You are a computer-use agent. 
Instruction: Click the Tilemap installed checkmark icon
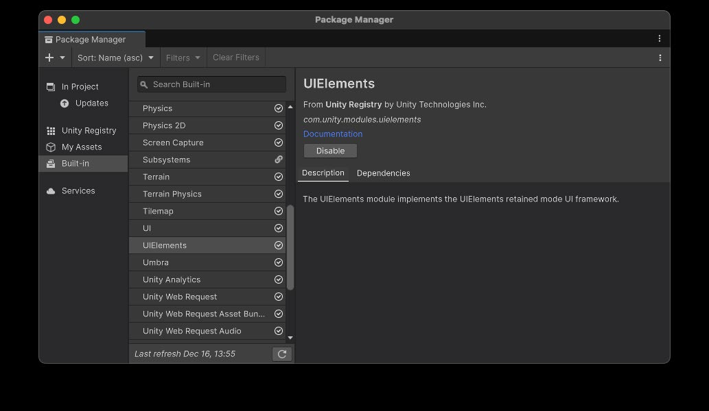(x=279, y=212)
